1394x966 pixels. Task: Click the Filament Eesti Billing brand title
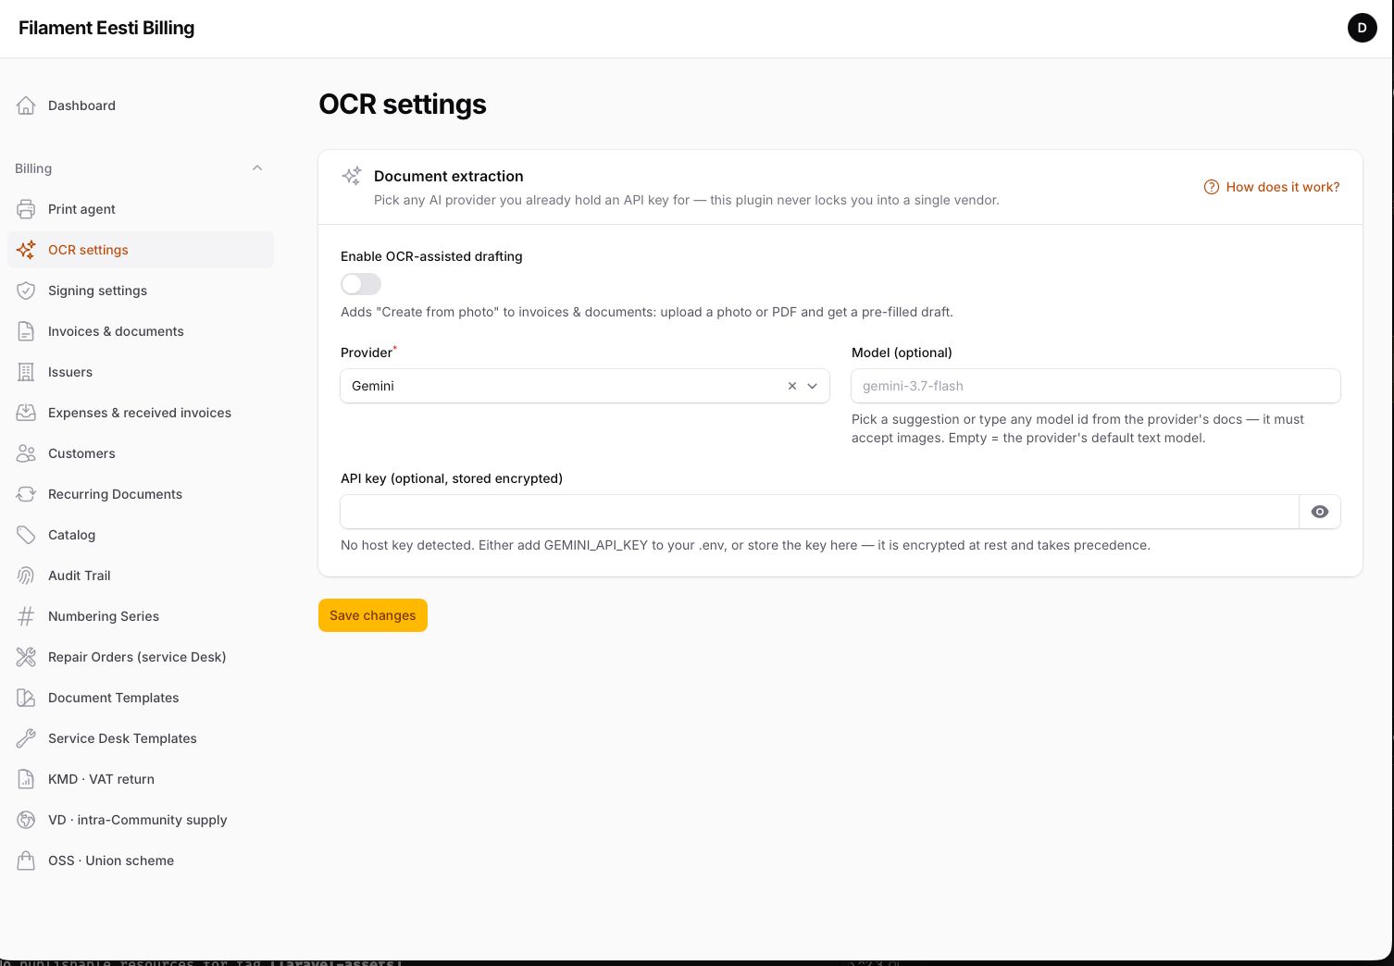(x=106, y=28)
